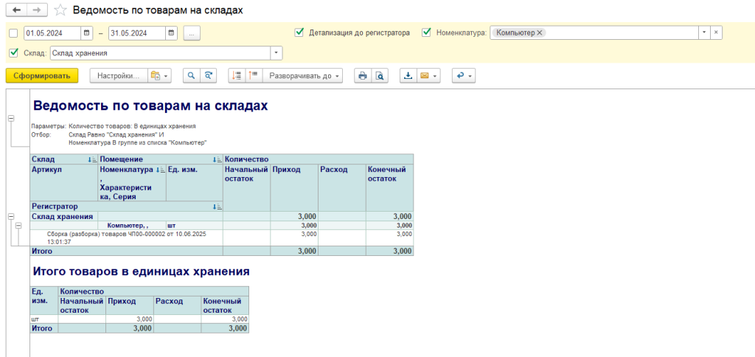The width and height of the screenshot is (755, 357).
Task: Click the save report download icon
Action: point(408,75)
